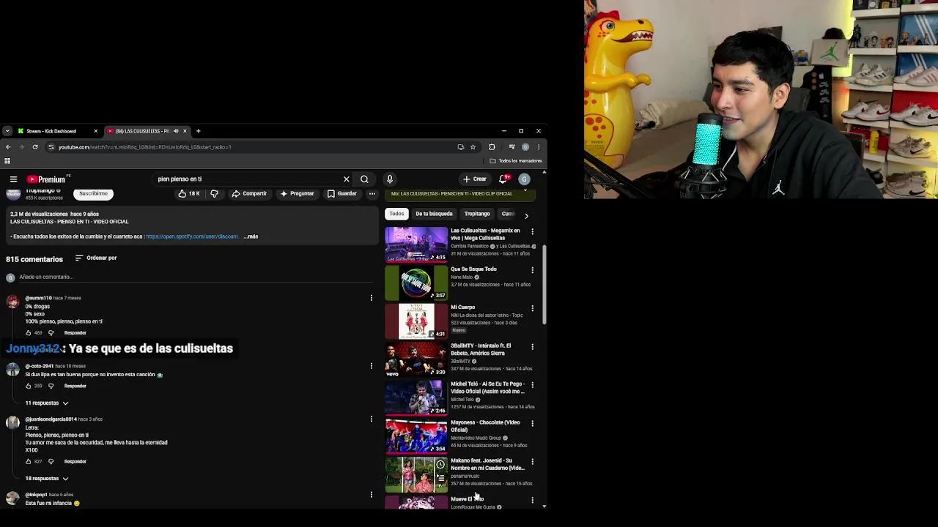Open options for Mi Cuerpo video
Screen dimensions: 938x527
533,308
